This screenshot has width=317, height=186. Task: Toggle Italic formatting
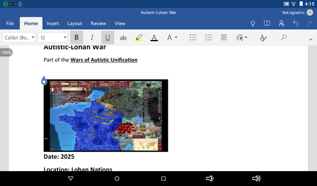[92, 37]
